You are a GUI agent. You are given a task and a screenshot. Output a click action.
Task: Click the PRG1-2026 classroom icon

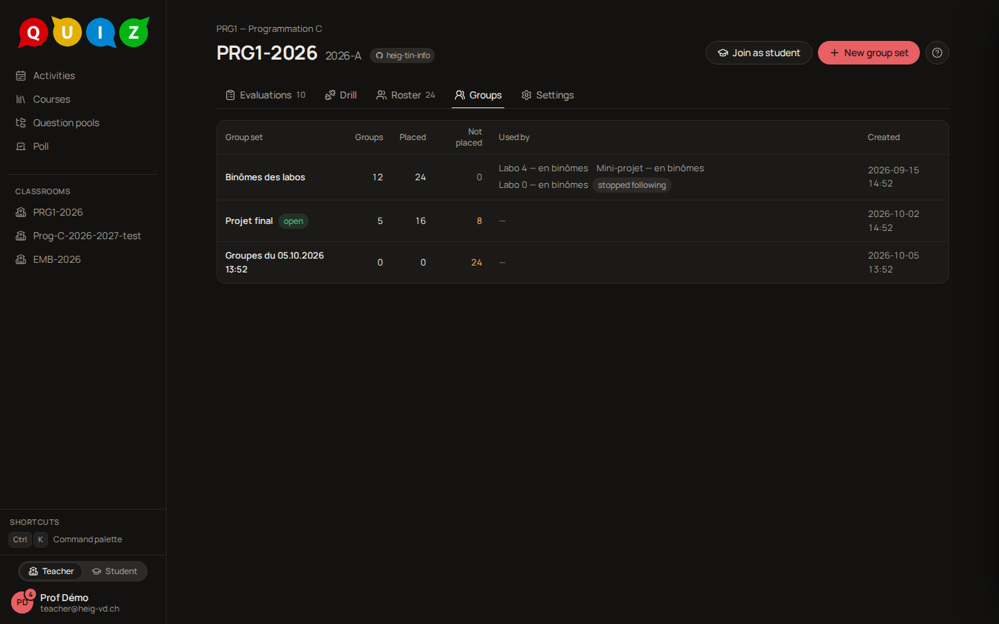click(x=21, y=212)
